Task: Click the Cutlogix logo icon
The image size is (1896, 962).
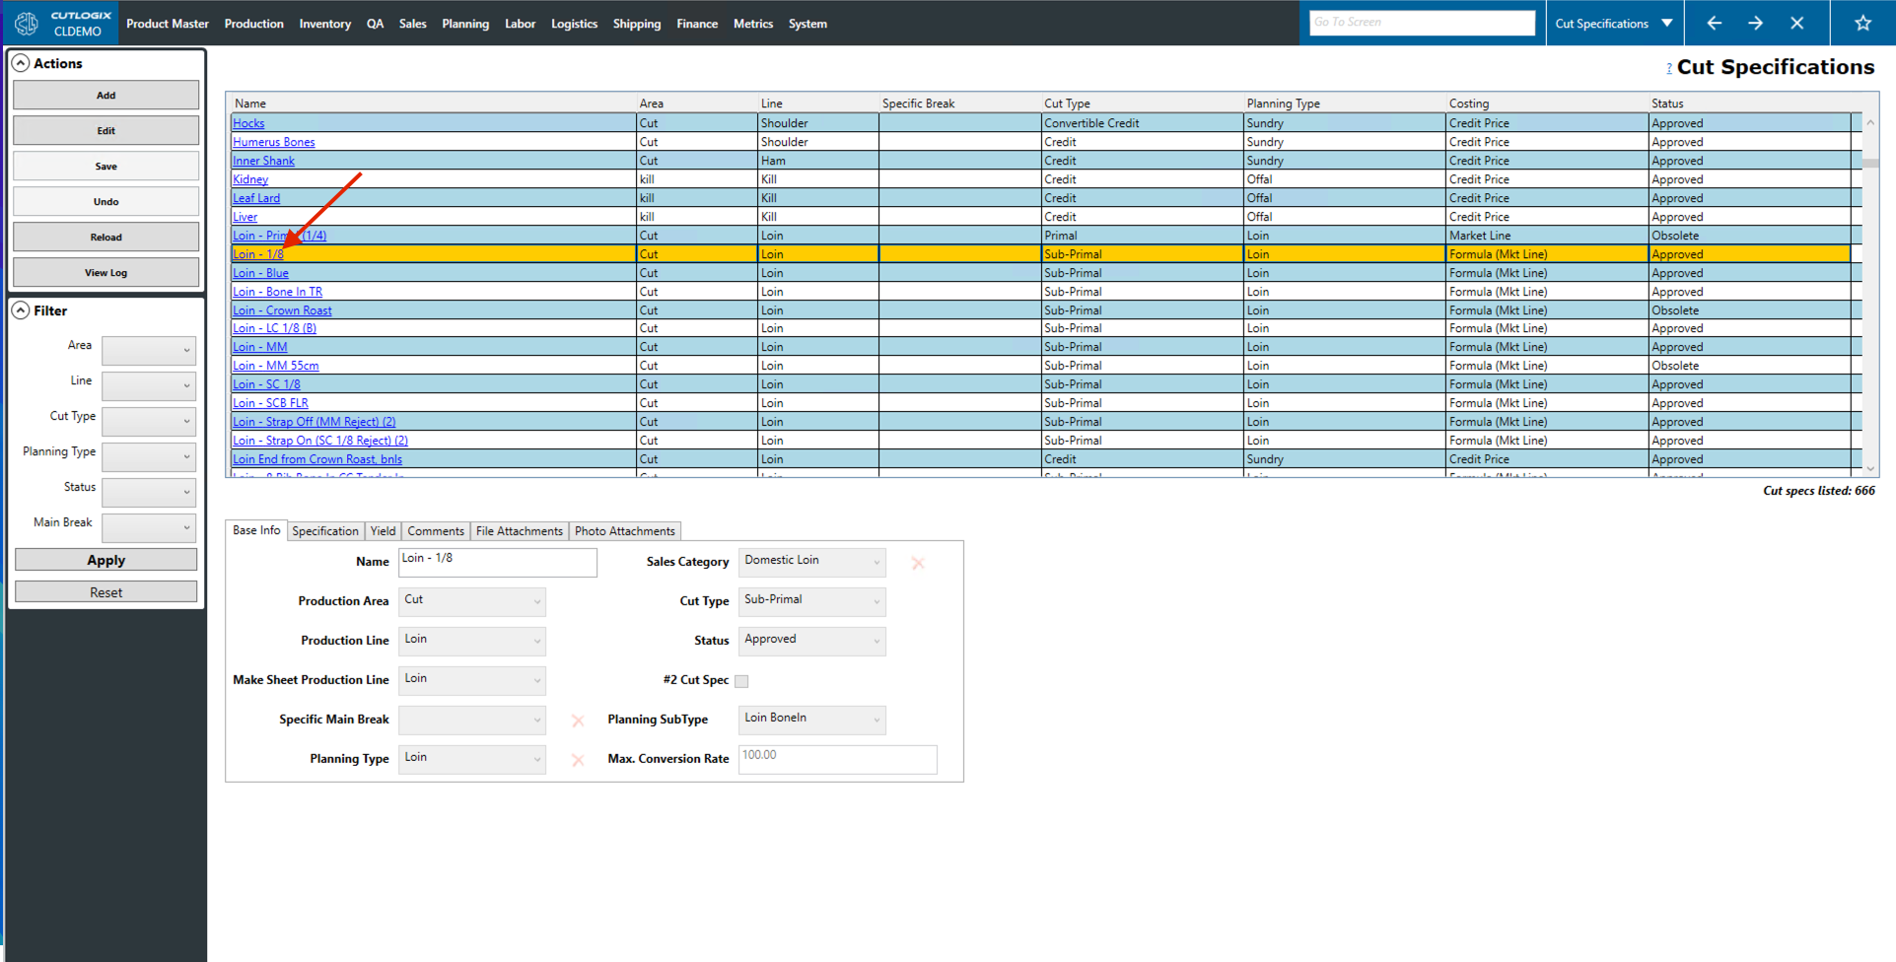Action: (x=27, y=23)
